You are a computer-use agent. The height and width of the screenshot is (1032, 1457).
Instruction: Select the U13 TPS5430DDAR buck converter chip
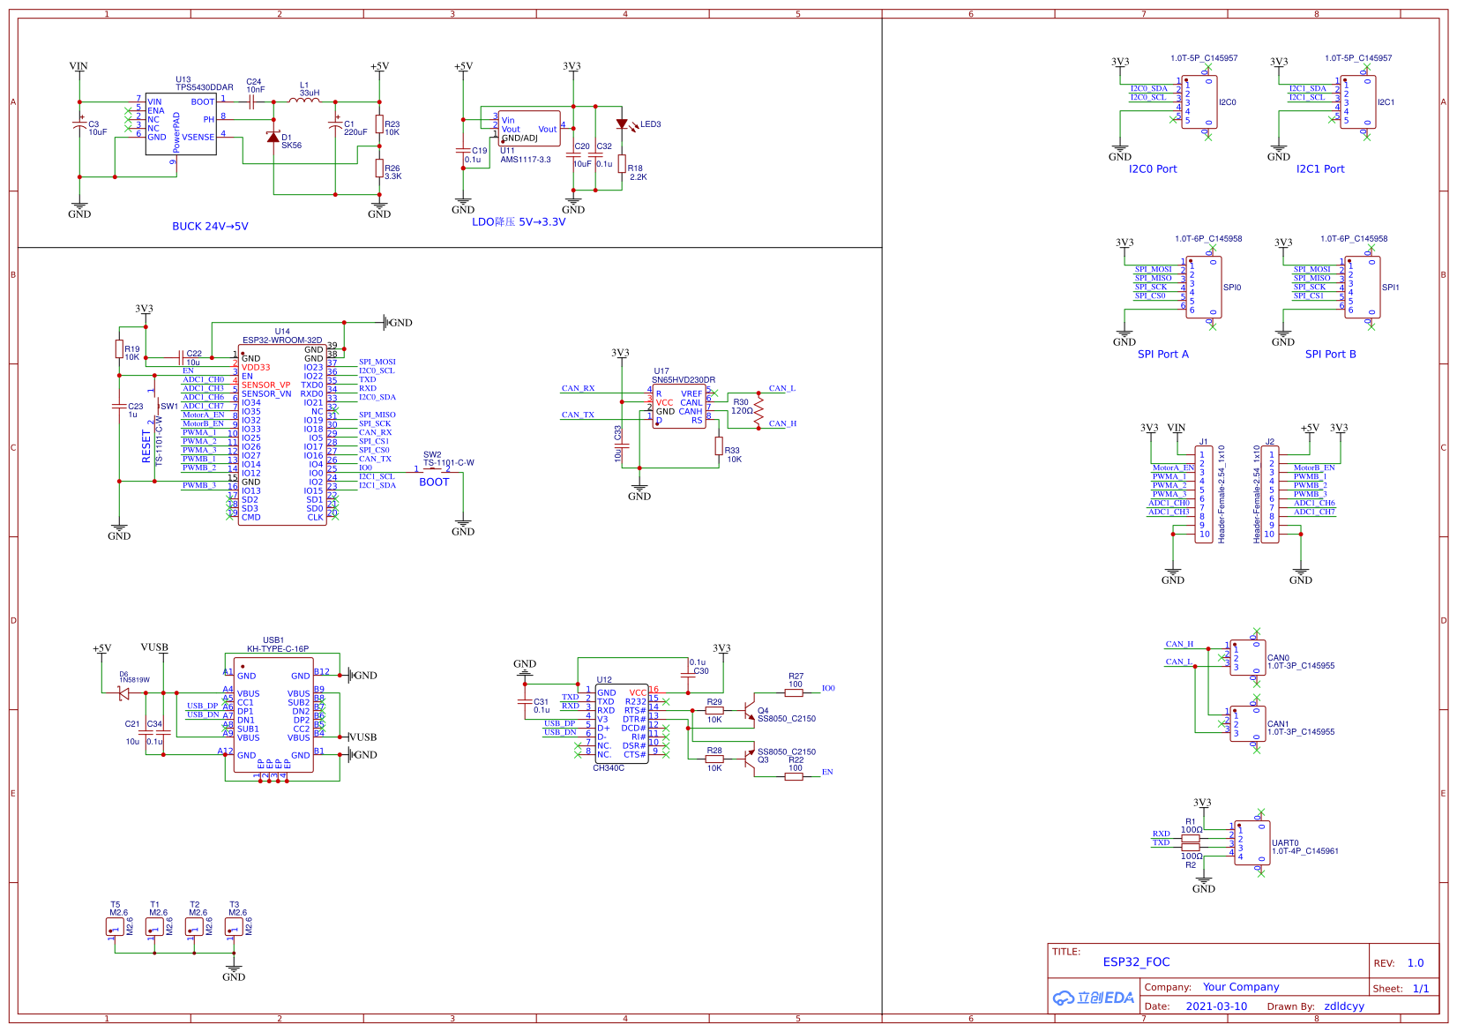(x=181, y=123)
